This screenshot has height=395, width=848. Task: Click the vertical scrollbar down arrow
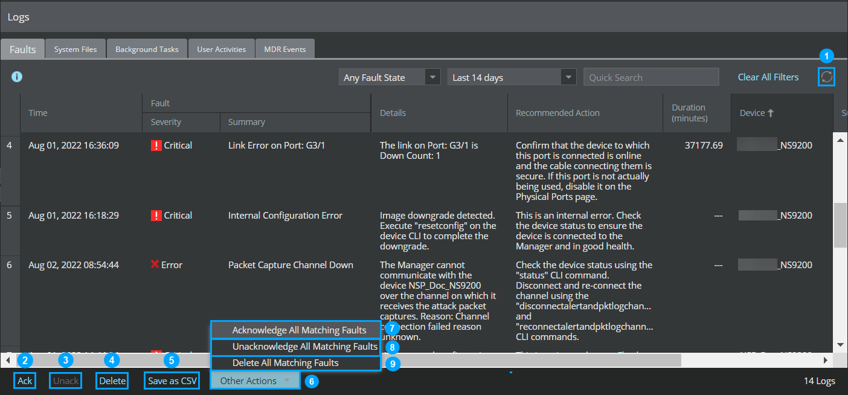coord(840,345)
